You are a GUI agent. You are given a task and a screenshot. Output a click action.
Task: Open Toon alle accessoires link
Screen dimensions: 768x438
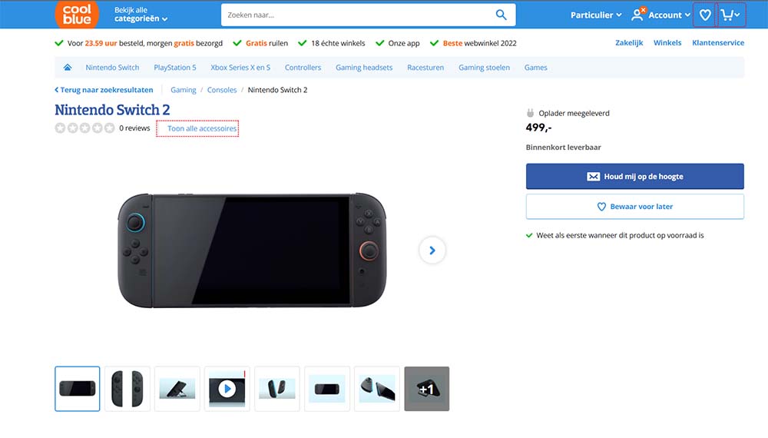(202, 128)
